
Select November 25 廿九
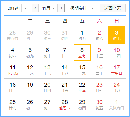coord(13,104)
